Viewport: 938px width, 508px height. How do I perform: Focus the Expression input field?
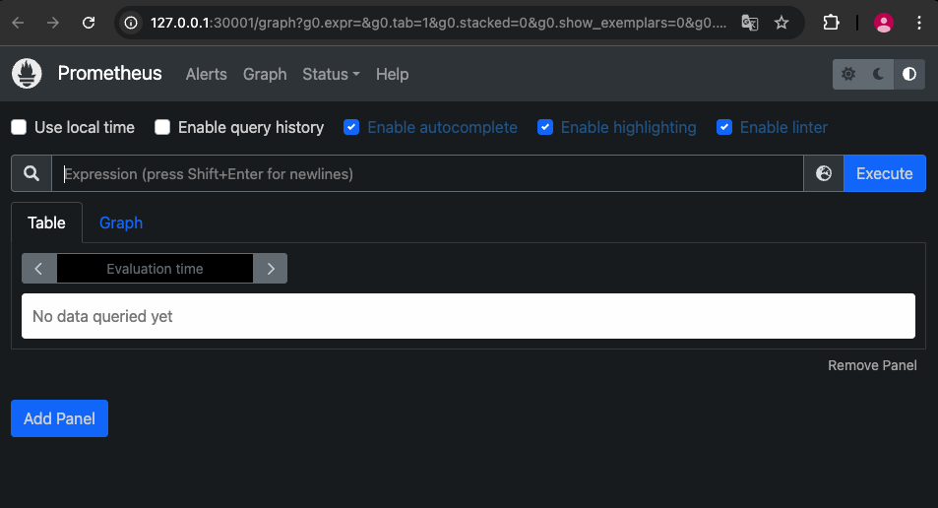tap(427, 173)
